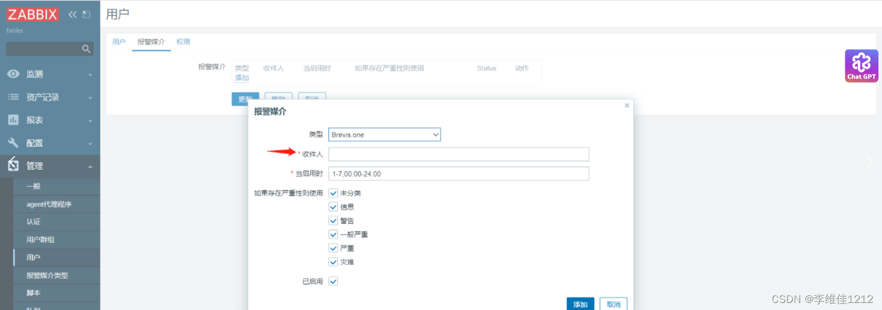Screen dimensions: 882x310
Task: Click the gear icon for 管理
Action: click(13, 166)
